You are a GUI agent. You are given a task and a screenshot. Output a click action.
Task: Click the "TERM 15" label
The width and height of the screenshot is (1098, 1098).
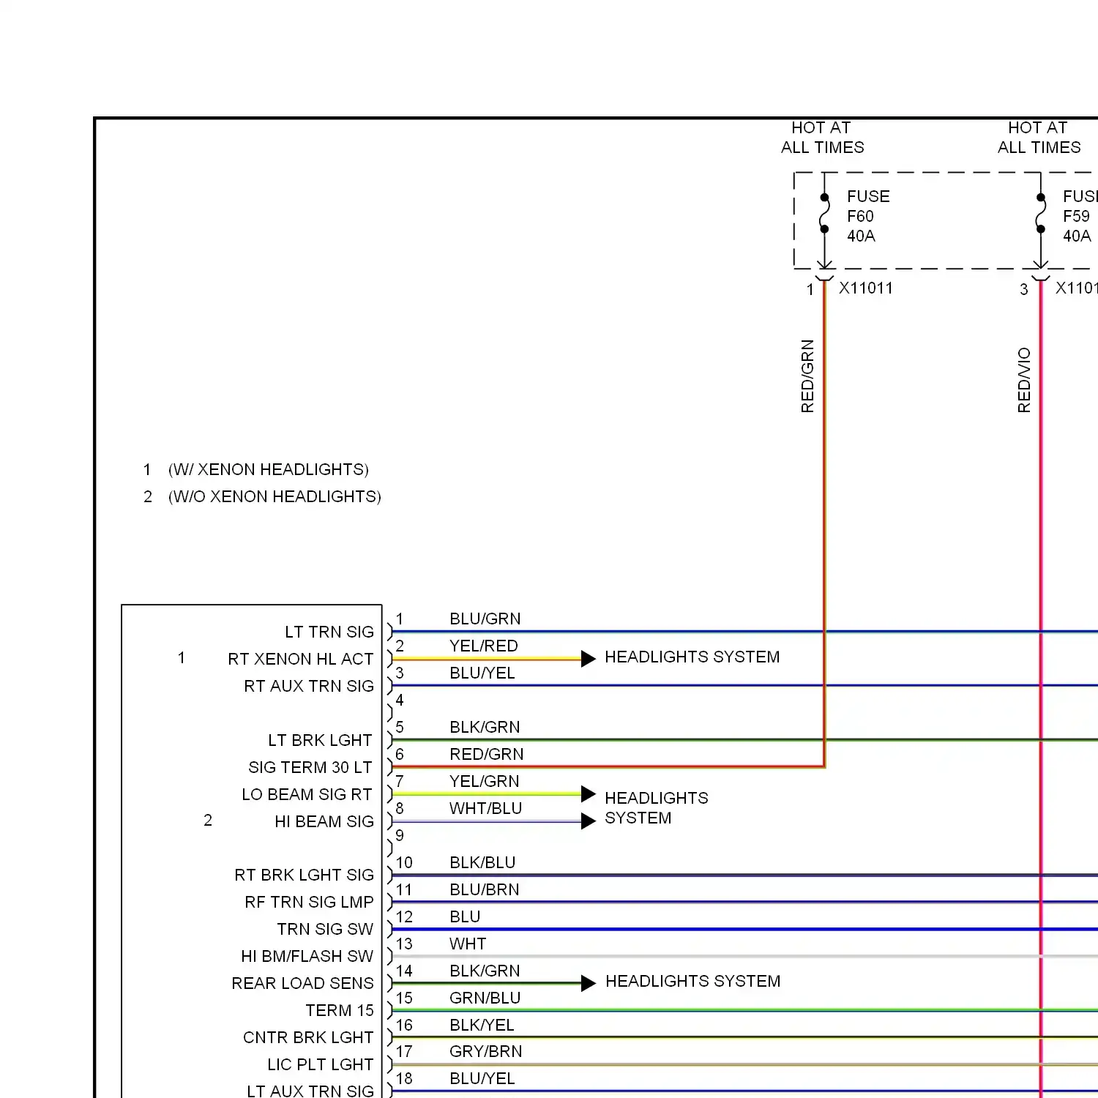pos(340,1010)
